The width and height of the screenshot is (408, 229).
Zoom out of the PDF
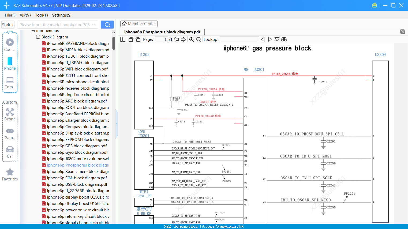coord(199,40)
